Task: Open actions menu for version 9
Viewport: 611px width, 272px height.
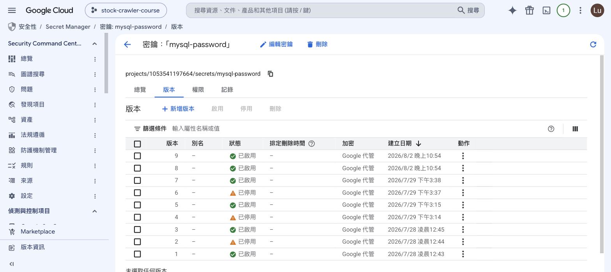Action: [463, 156]
